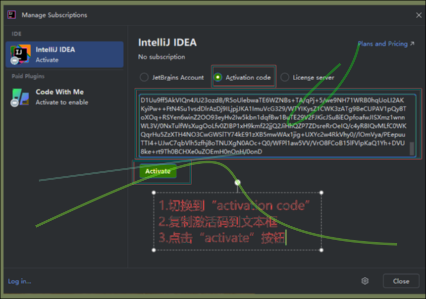Image resolution: width=426 pixels, height=299 pixels.
Task: Open settings via the gear icon
Action: (365, 281)
